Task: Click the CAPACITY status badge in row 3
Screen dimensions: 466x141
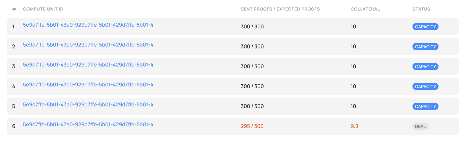Action: pos(425,67)
